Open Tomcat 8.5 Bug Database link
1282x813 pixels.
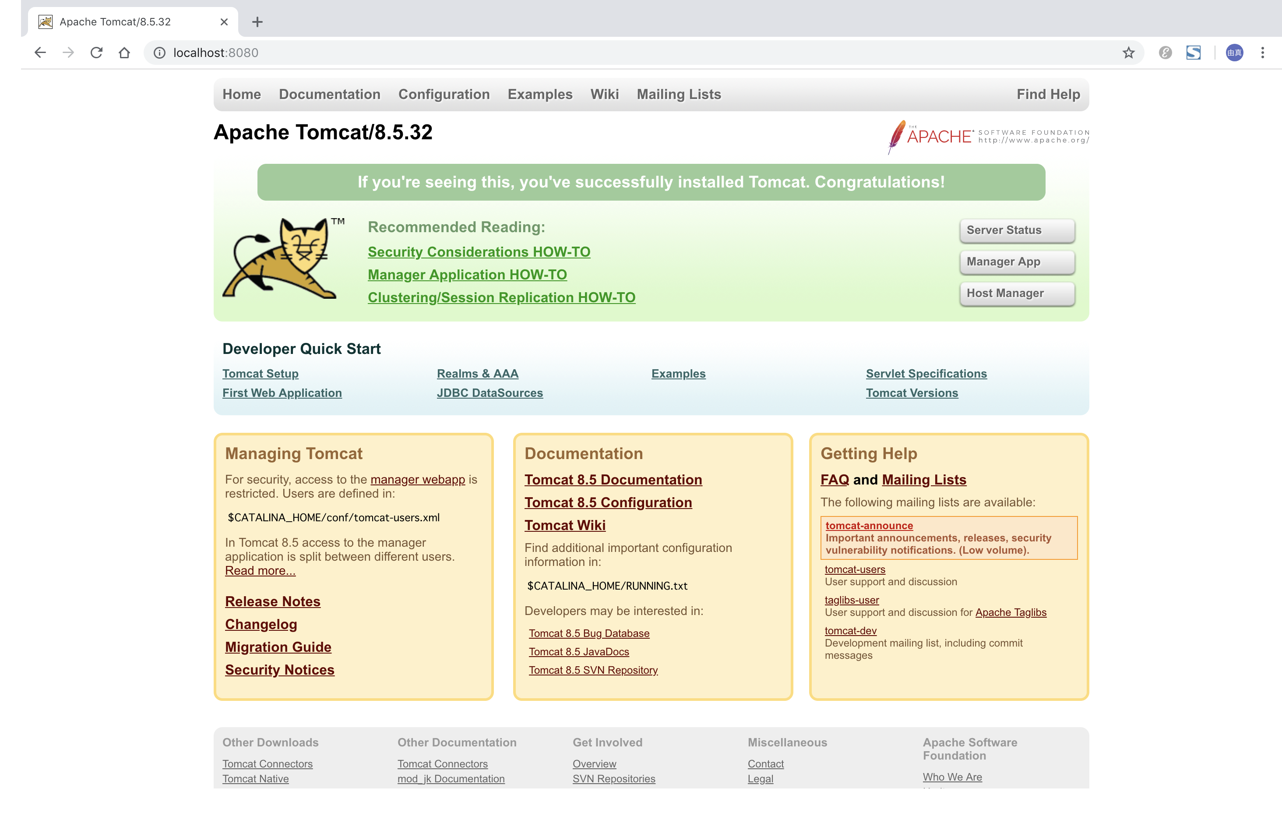point(589,633)
